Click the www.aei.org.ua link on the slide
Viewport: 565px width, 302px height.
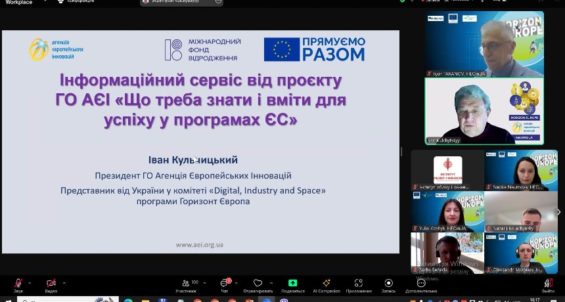(199, 245)
